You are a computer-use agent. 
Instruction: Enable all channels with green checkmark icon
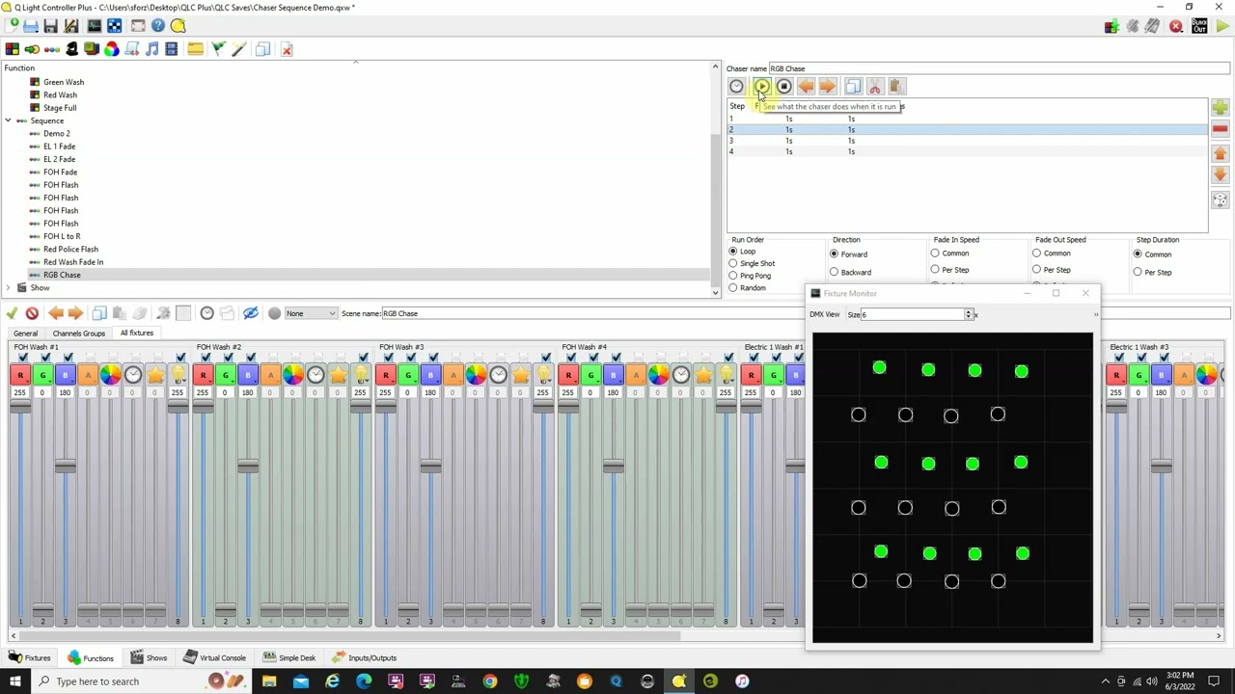point(12,313)
